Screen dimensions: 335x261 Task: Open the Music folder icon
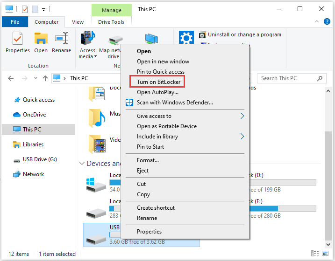click(x=97, y=118)
